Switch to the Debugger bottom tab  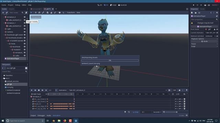[41, 115]
